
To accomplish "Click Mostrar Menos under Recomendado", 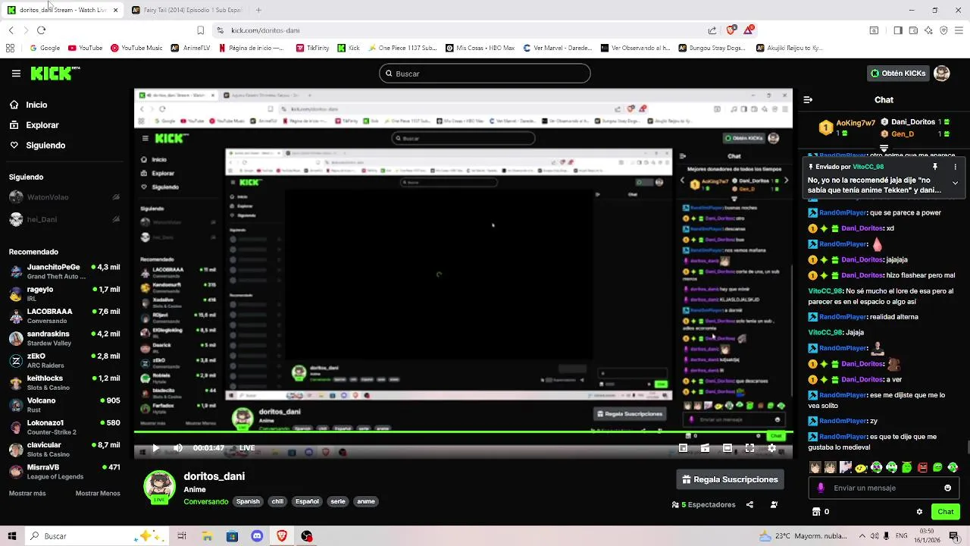I will [x=98, y=493].
